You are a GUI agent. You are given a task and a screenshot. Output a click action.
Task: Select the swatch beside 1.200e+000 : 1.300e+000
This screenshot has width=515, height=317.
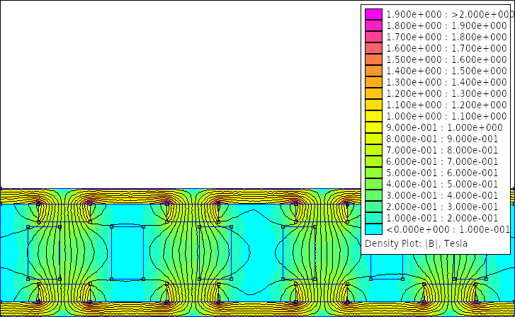pyautogui.click(x=373, y=93)
